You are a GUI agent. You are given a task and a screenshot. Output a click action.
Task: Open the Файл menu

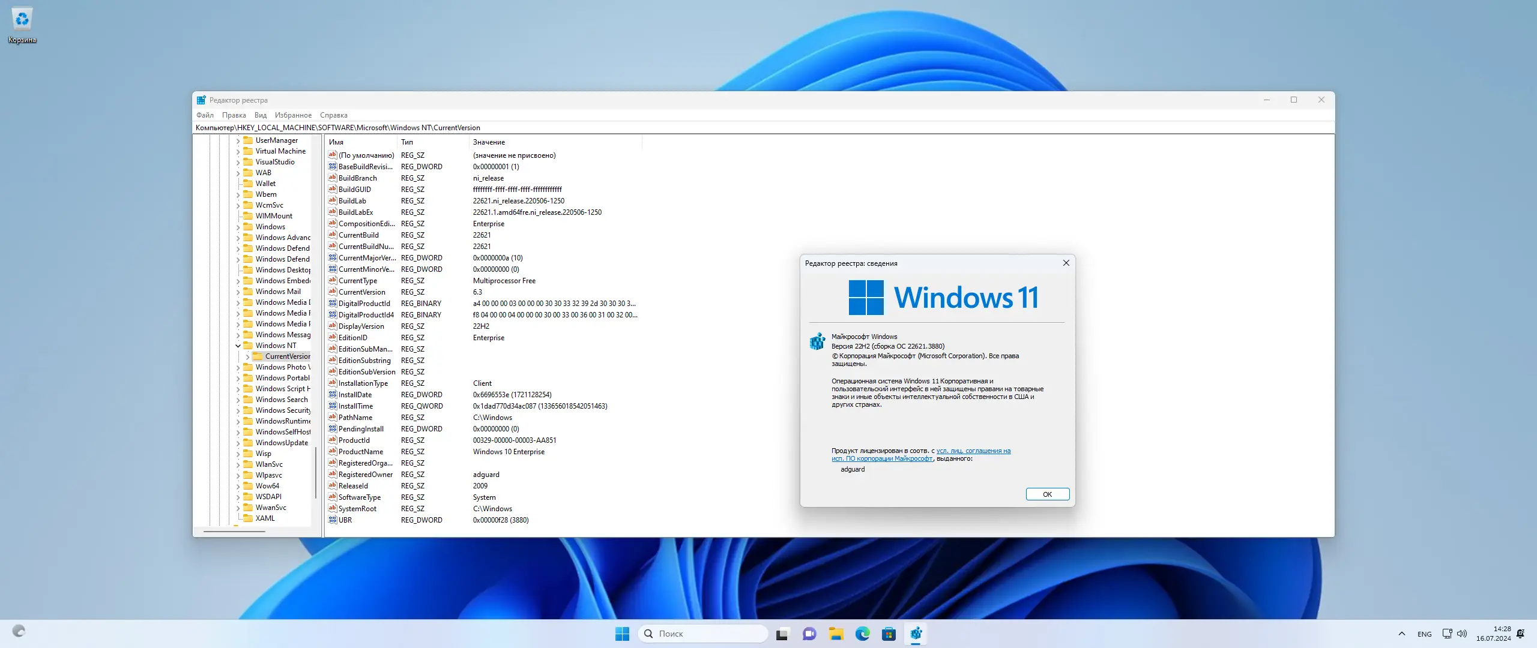(x=205, y=115)
